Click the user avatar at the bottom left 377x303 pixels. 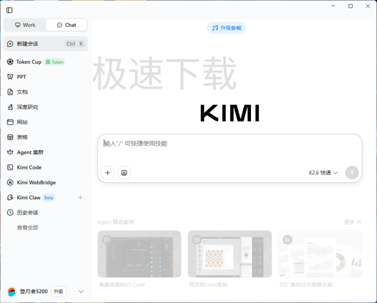coord(11,292)
